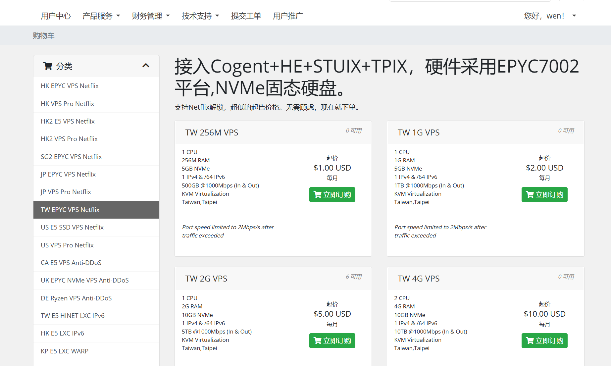Select TW E5 HINET LXC IPv6 category
611x366 pixels.
[73, 316]
